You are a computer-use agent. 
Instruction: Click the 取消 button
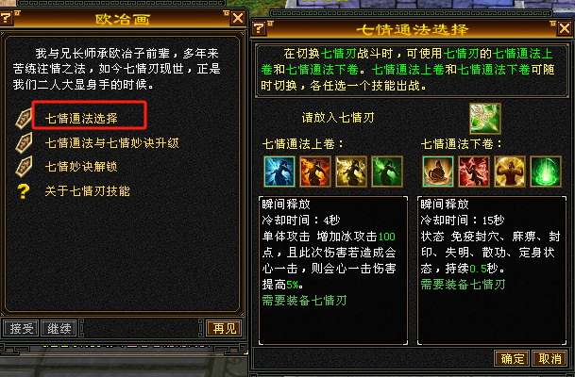click(x=550, y=358)
